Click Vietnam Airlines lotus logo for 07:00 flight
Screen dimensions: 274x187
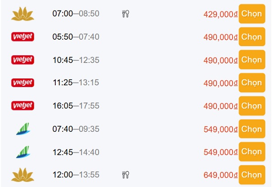[22, 14]
